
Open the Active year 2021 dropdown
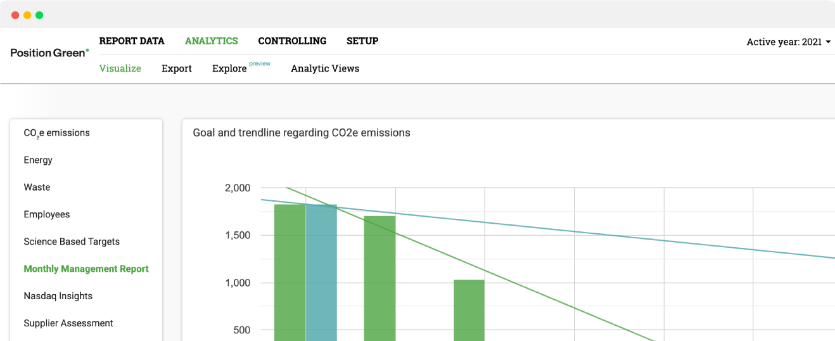pos(789,42)
